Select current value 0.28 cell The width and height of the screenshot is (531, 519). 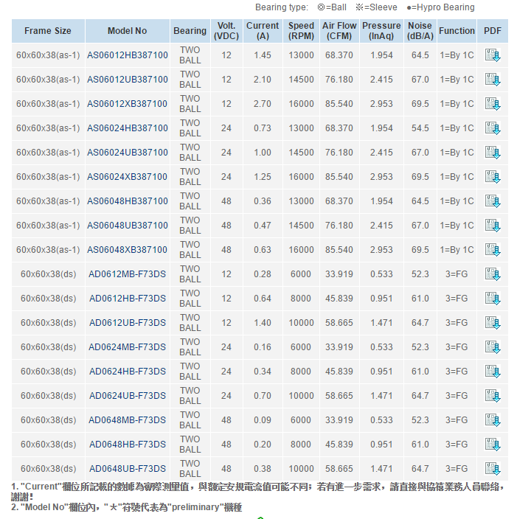pyautogui.click(x=263, y=274)
